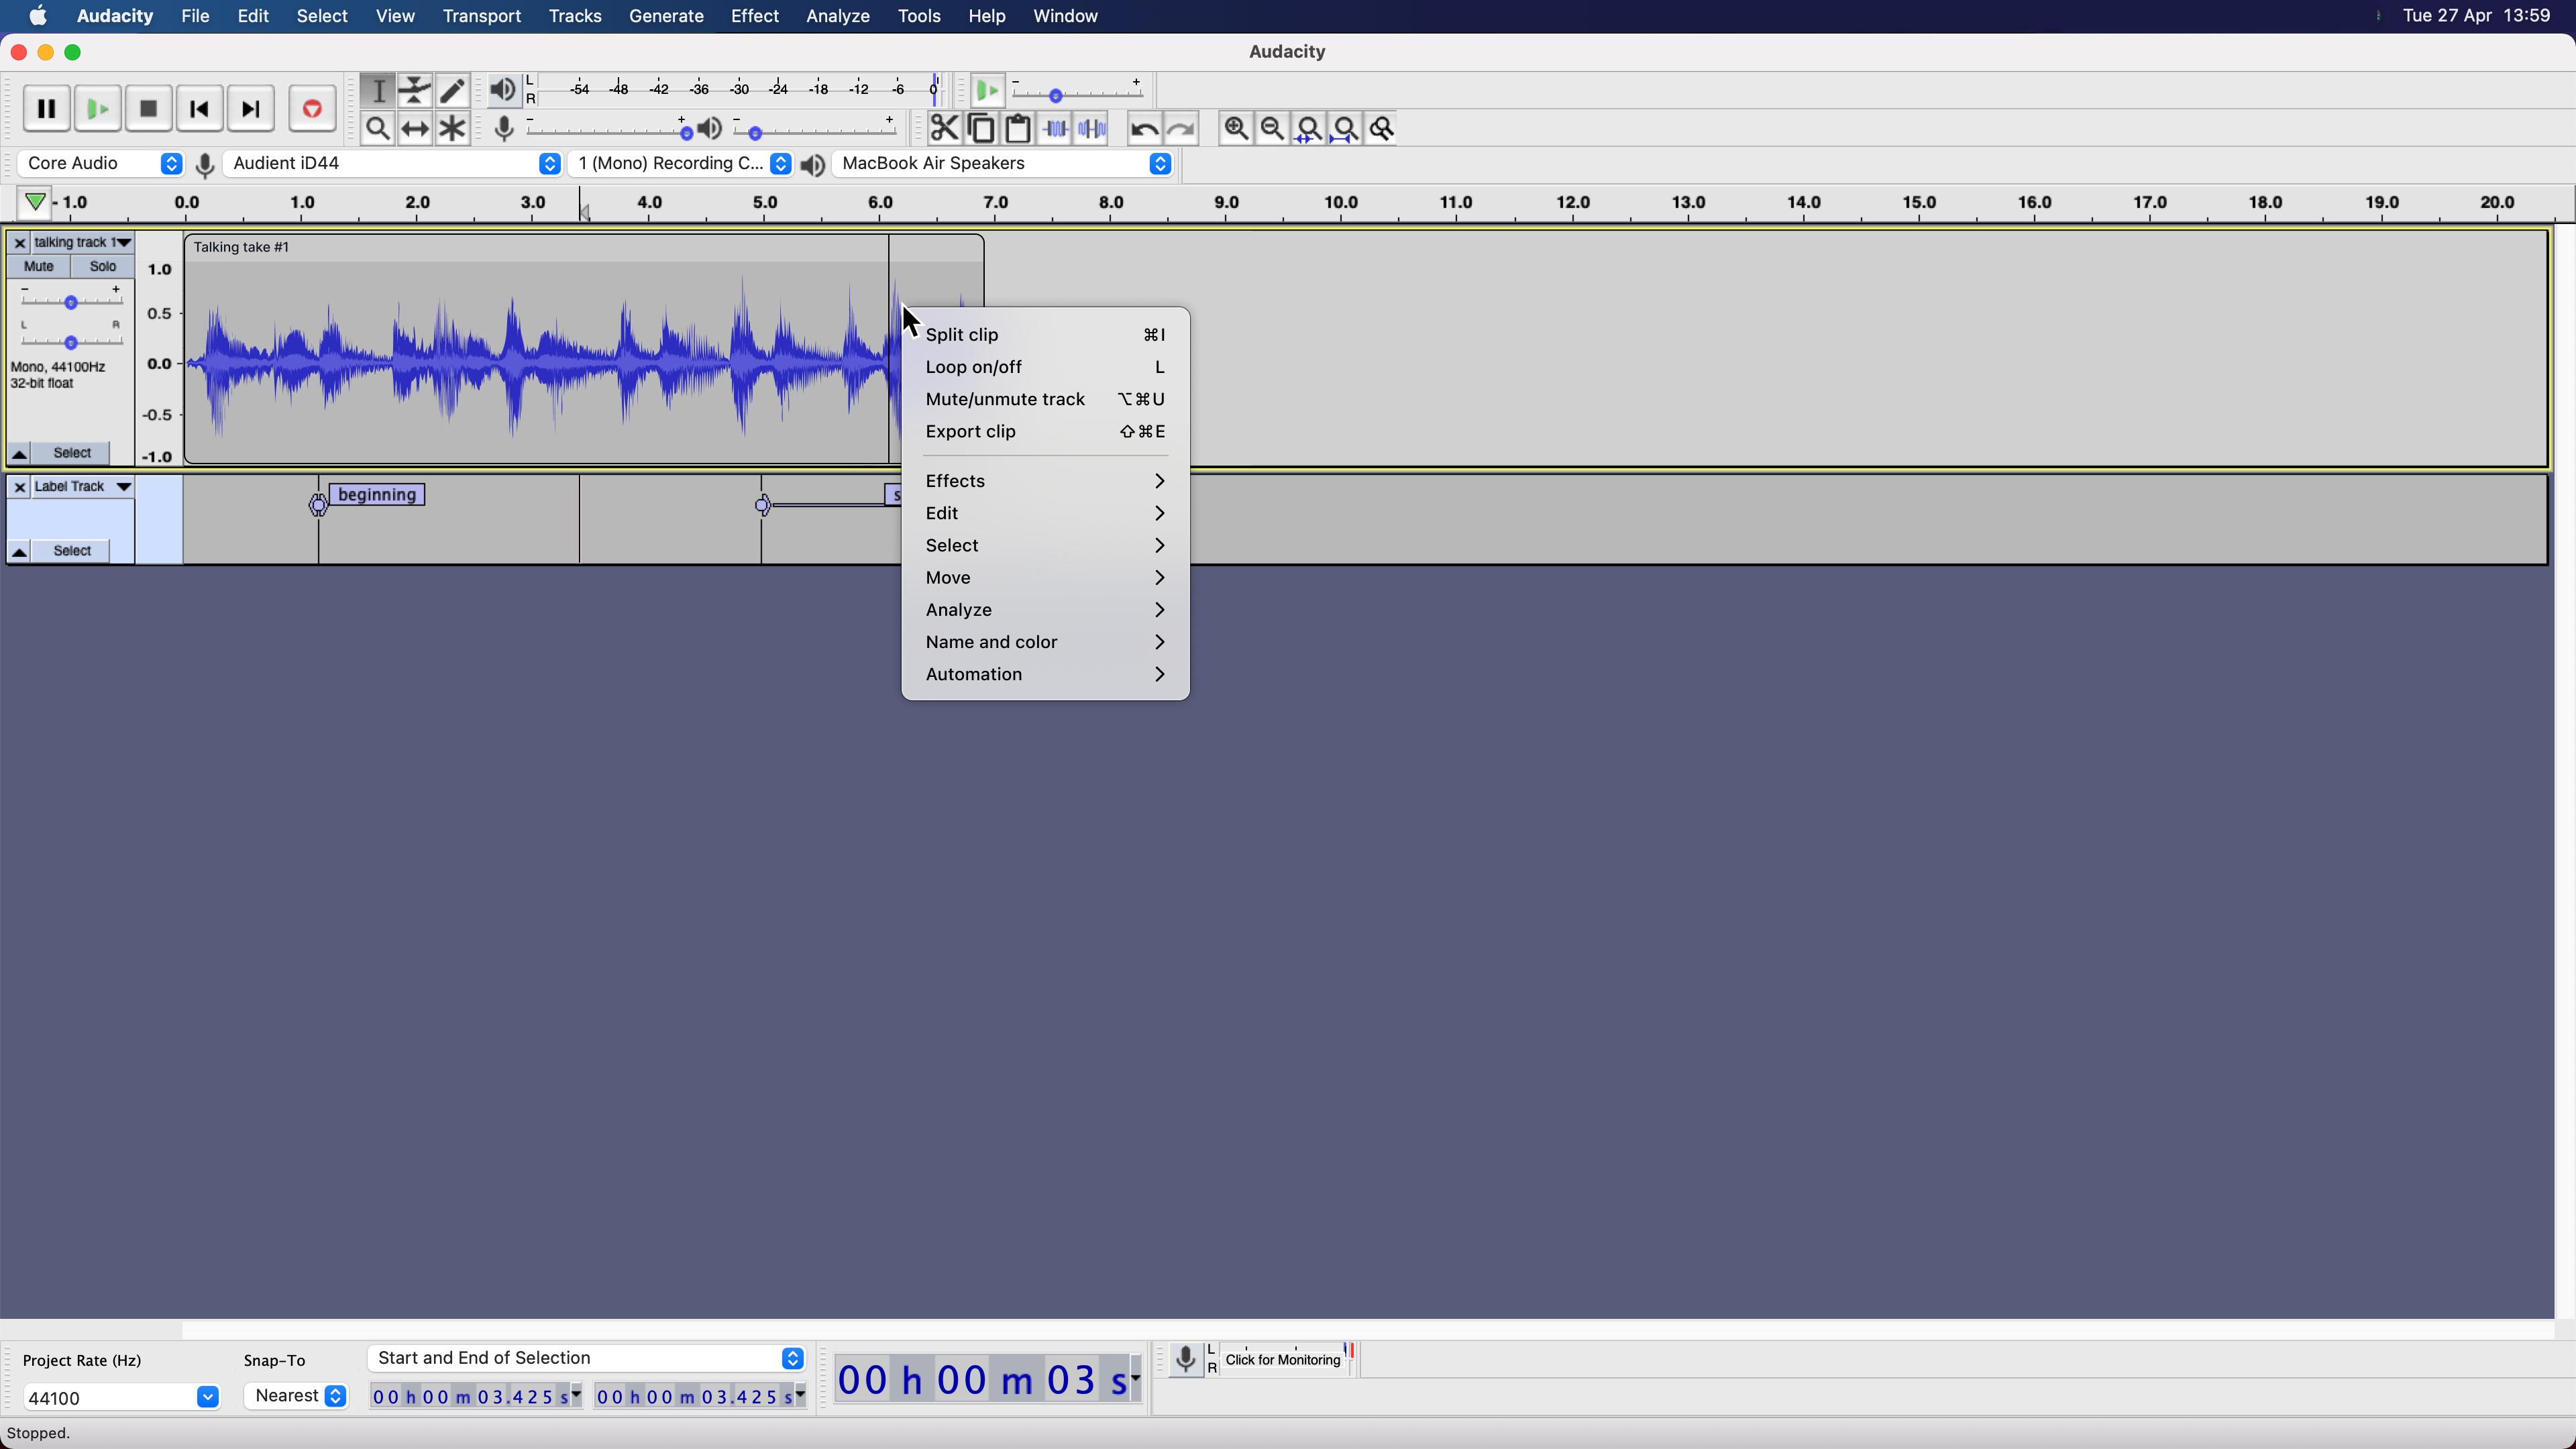Change the Snap-To mode from Nearest
The image size is (2576, 1449).
tap(296, 1396)
